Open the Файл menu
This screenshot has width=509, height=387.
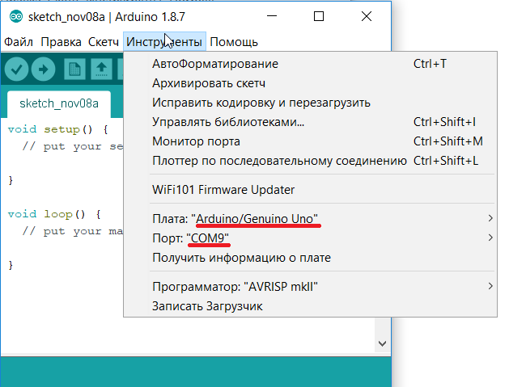pos(19,42)
